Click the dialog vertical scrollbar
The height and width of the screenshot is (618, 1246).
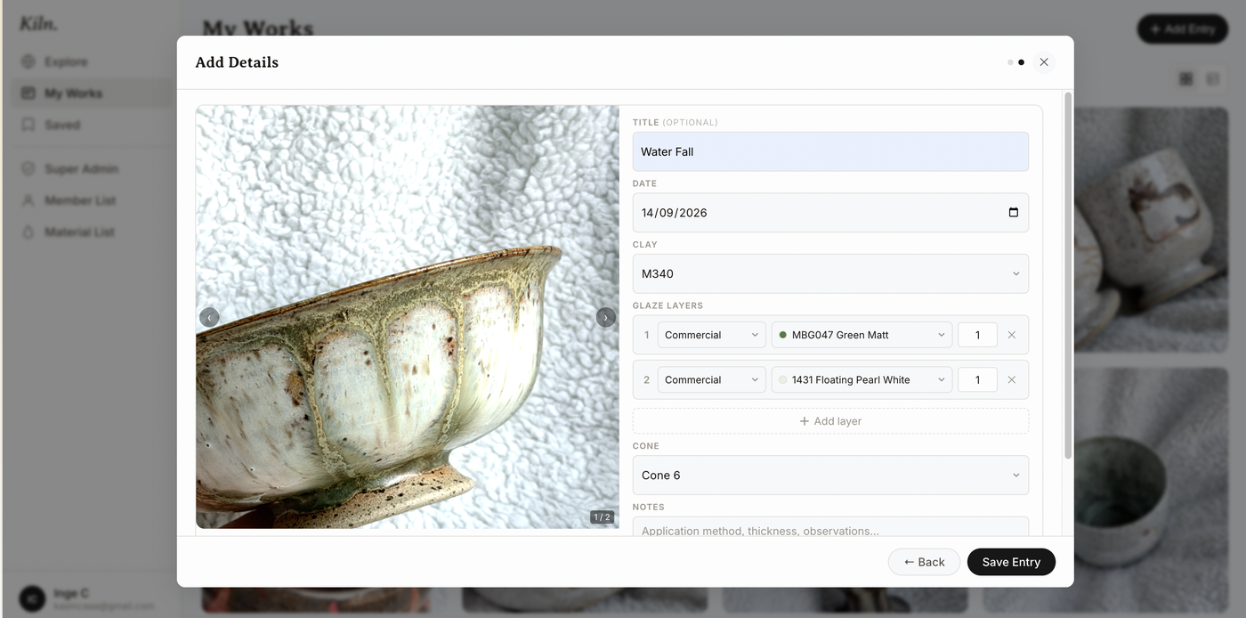(1068, 275)
